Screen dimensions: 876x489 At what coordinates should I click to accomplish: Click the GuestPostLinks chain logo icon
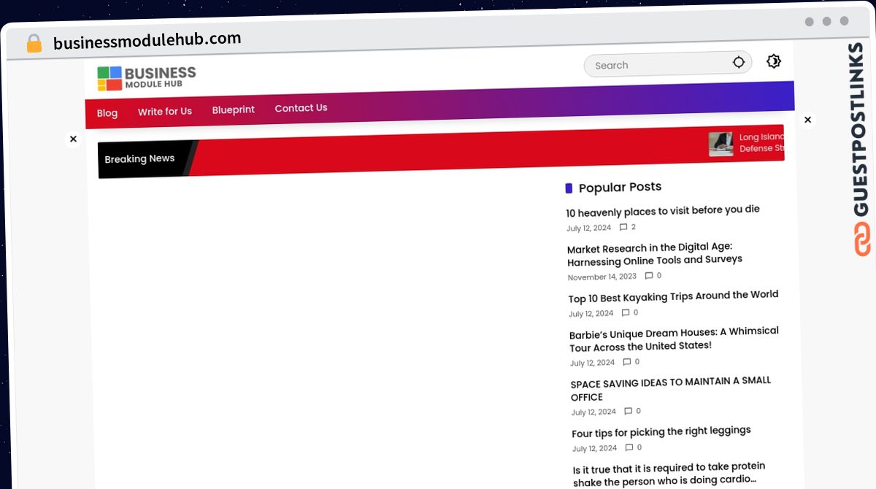862,239
